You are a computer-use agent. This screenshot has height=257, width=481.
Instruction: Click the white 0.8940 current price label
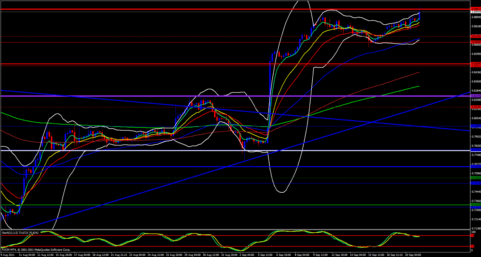(x=476, y=12)
